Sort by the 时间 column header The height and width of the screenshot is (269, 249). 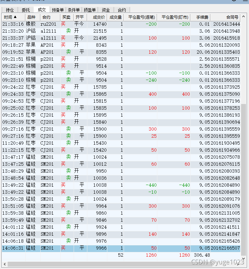(14, 17)
